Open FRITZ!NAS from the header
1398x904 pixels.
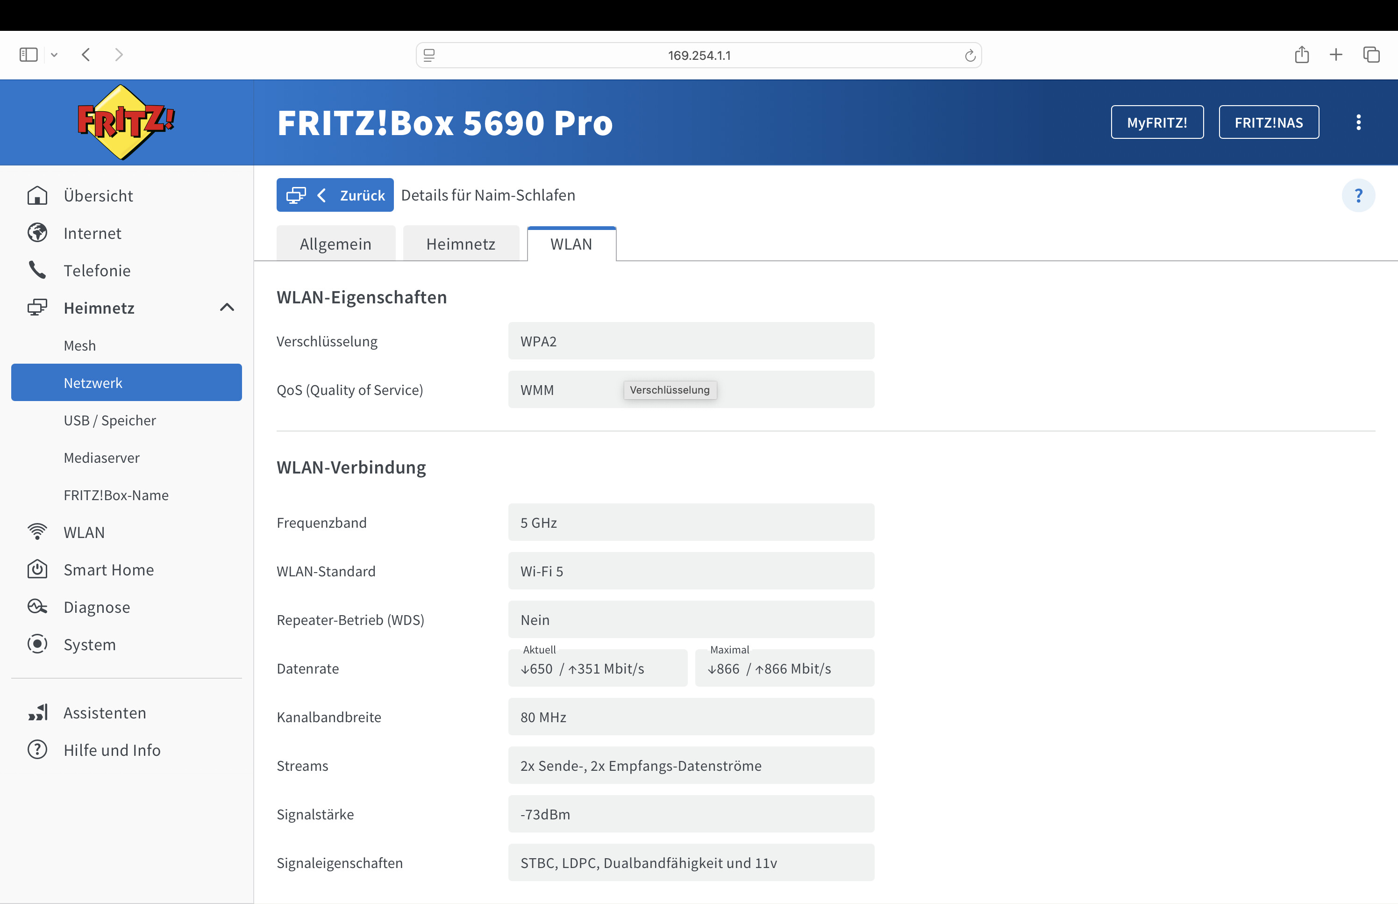click(1269, 122)
